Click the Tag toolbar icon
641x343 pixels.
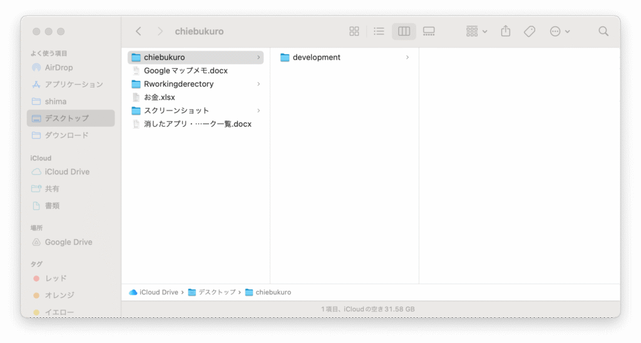coord(530,31)
